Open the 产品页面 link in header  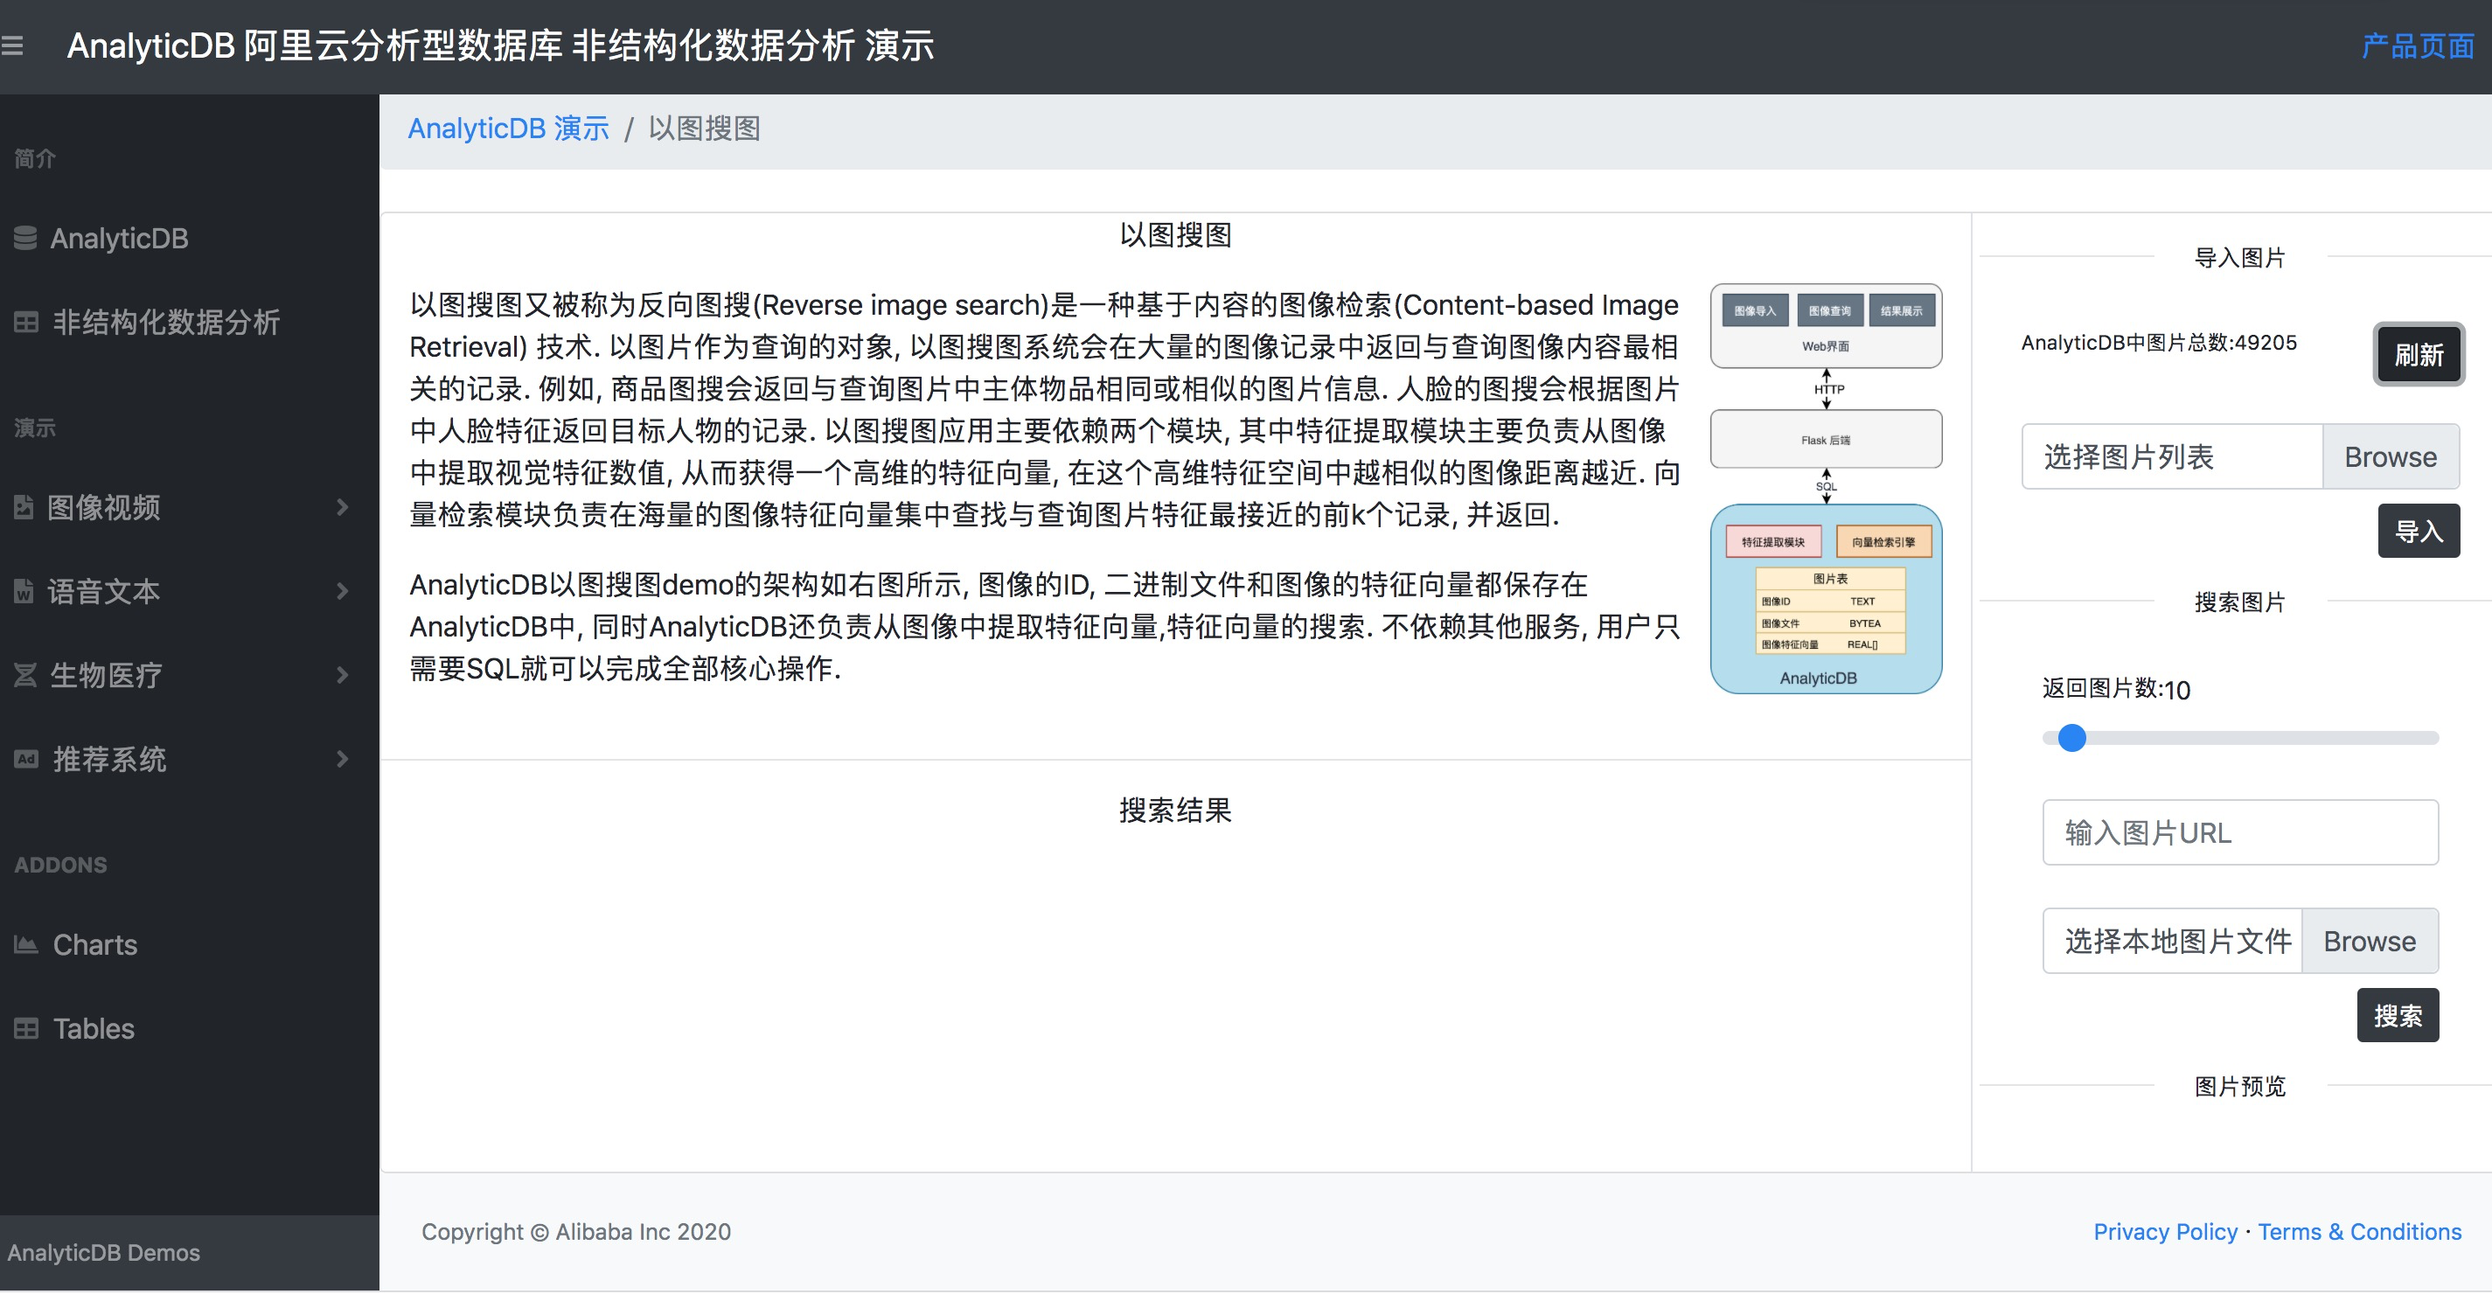(2418, 45)
